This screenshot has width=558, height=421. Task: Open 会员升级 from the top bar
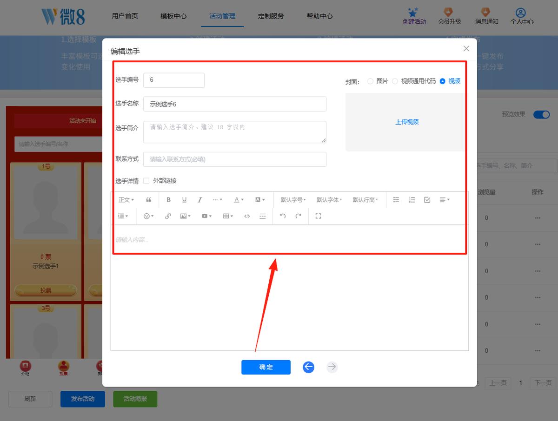tap(450, 16)
